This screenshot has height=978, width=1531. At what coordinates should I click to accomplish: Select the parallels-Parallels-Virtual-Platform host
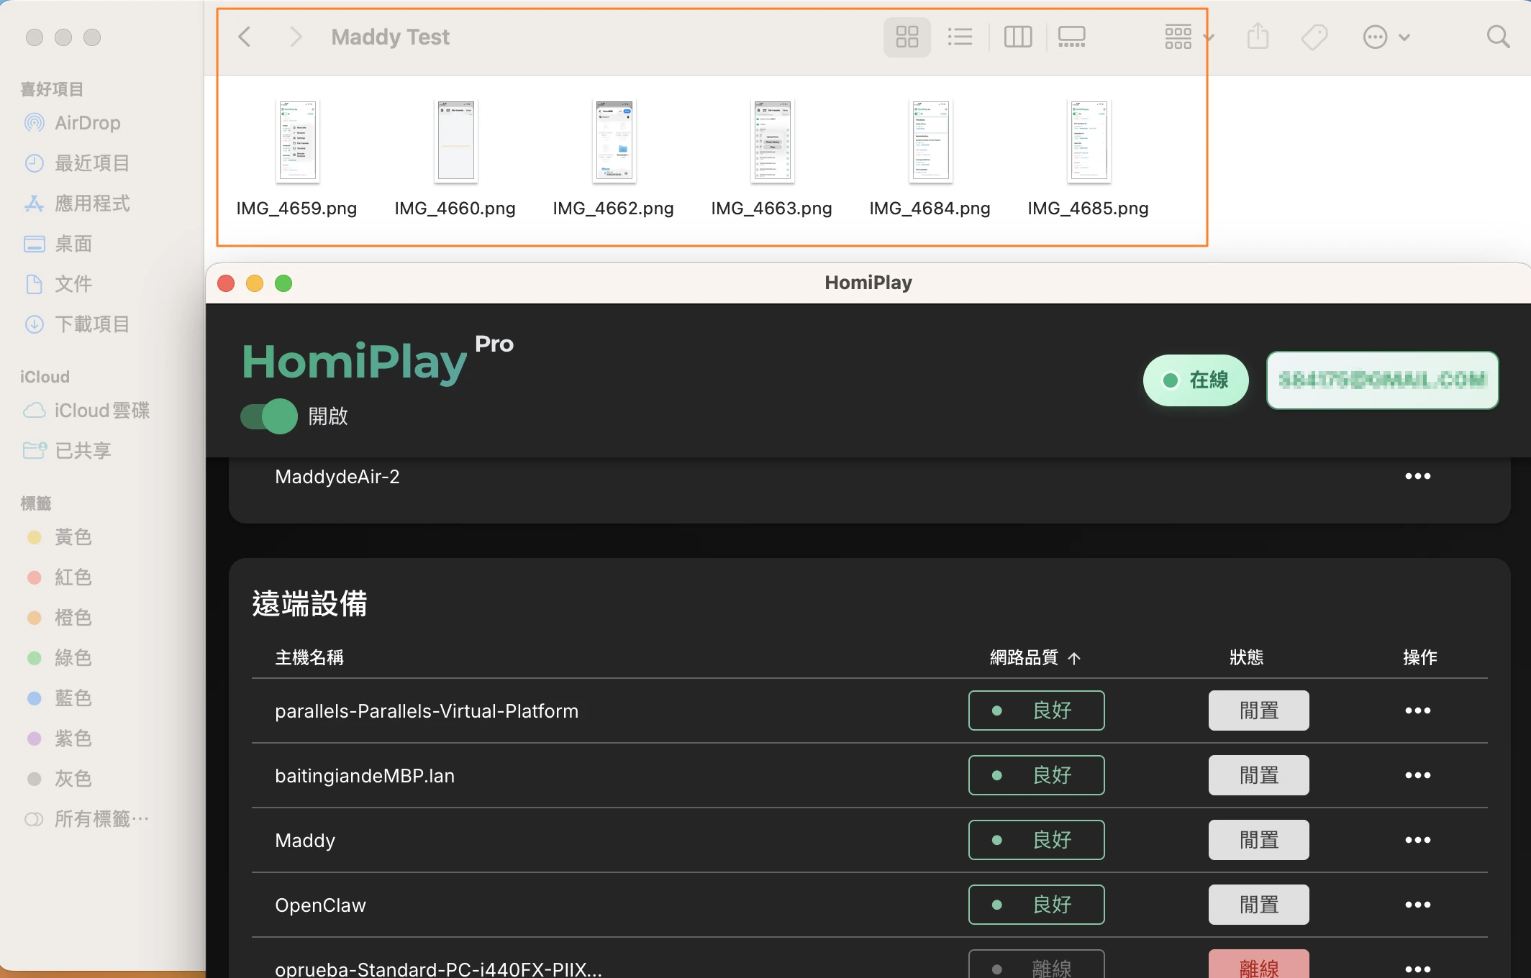[427, 711]
